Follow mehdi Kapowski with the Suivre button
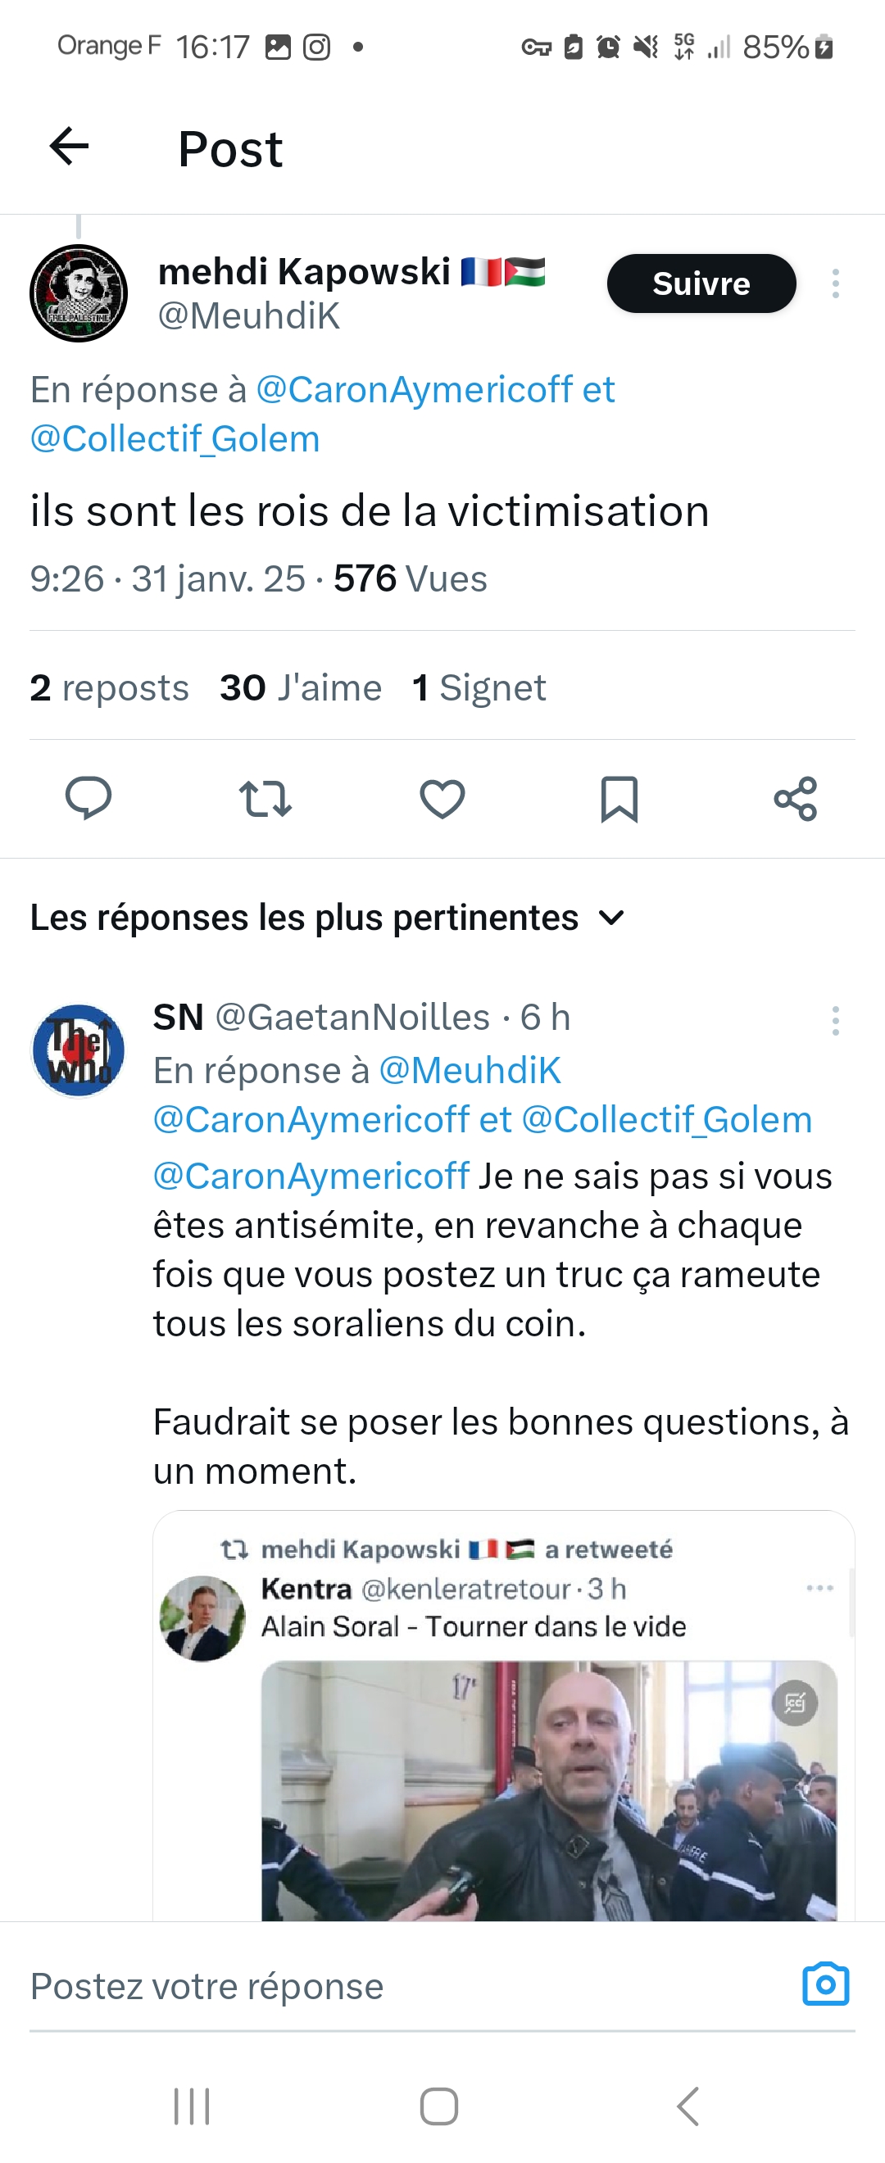The width and height of the screenshot is (885, 2163). pos(701,283)
